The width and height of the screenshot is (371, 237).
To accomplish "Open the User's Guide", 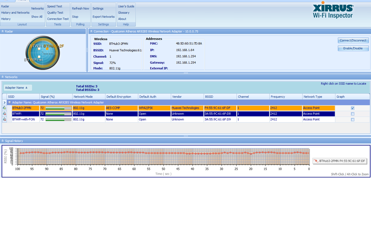I will 126,6.
